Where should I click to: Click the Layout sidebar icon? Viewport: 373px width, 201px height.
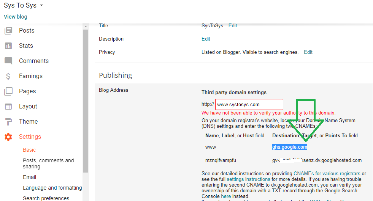(8, 107)
